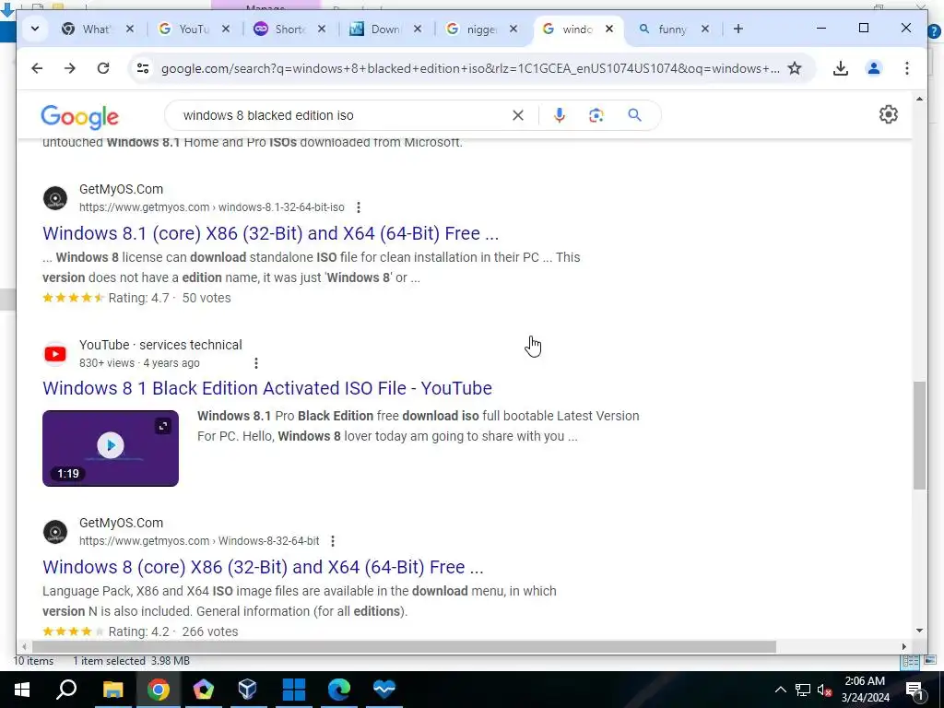
Task: Open a new tab with plus button
Action: coord(738,29)
